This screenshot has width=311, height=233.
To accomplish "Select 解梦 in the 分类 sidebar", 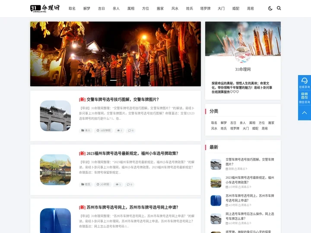I will click(224, 123).
